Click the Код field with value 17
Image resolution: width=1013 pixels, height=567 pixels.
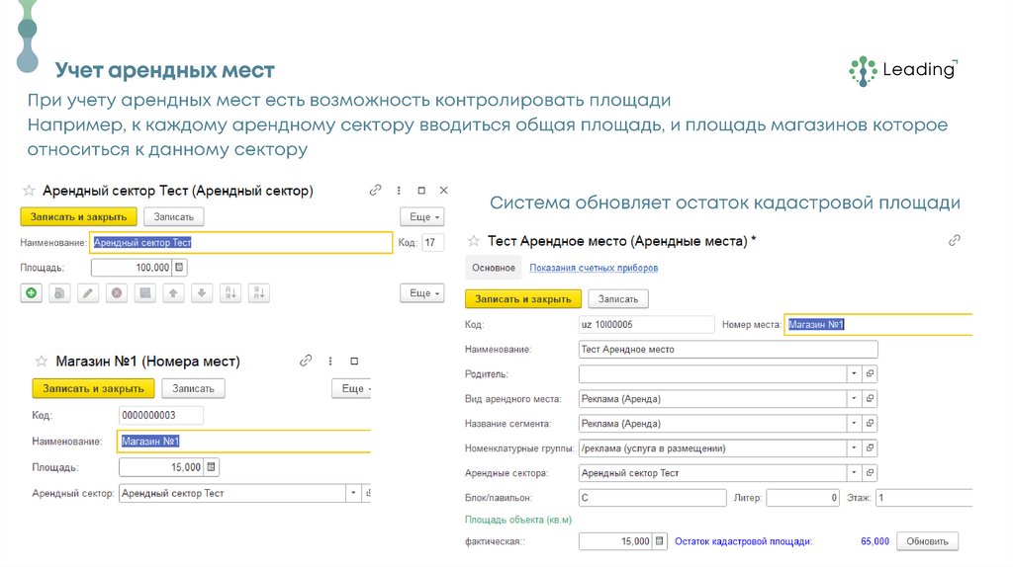[x=433, y=243]
